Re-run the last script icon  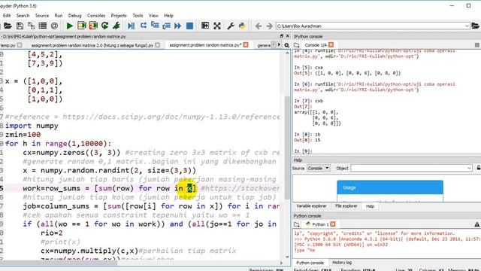coord(105,26)
